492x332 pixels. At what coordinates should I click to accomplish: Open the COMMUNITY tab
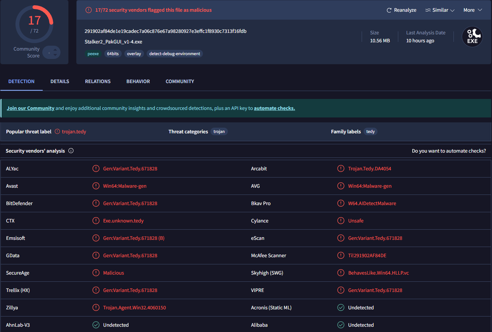coord(180,81)
